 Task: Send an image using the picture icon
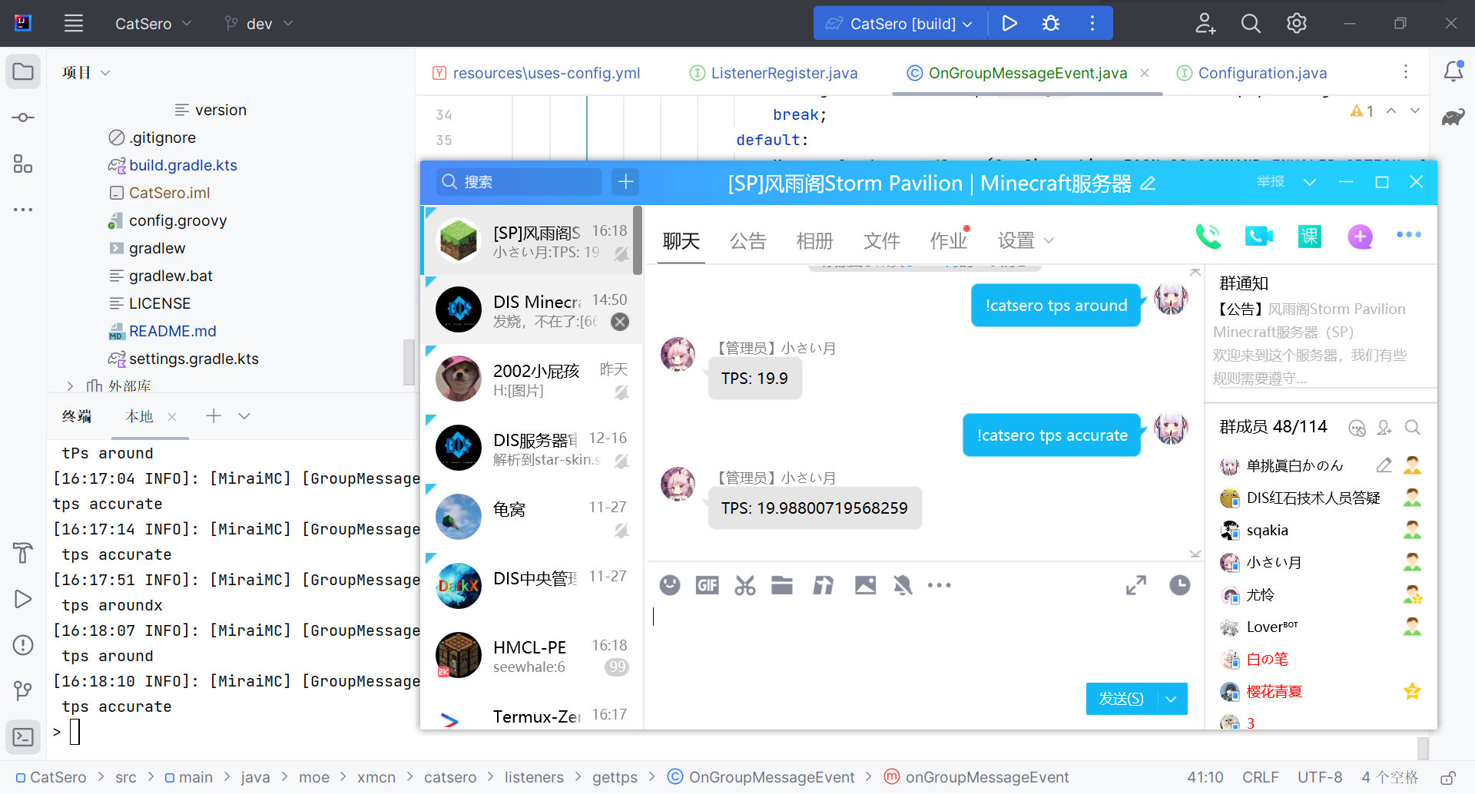865,585
